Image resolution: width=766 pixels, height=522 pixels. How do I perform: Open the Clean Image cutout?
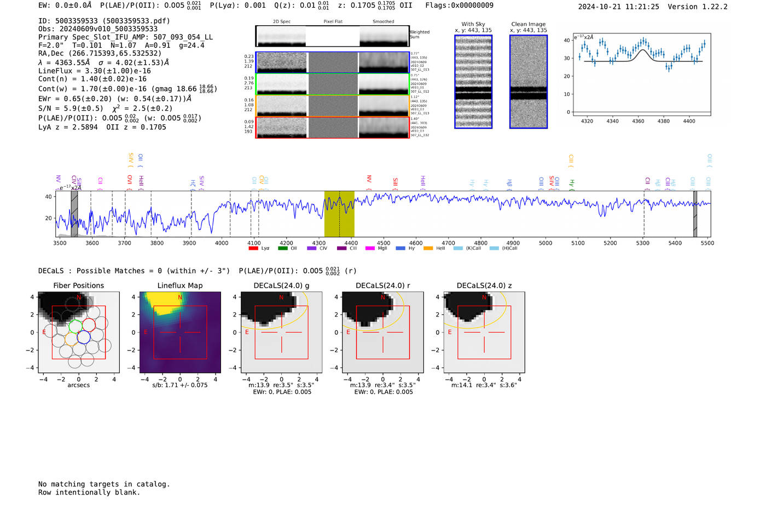coord(528,82)
